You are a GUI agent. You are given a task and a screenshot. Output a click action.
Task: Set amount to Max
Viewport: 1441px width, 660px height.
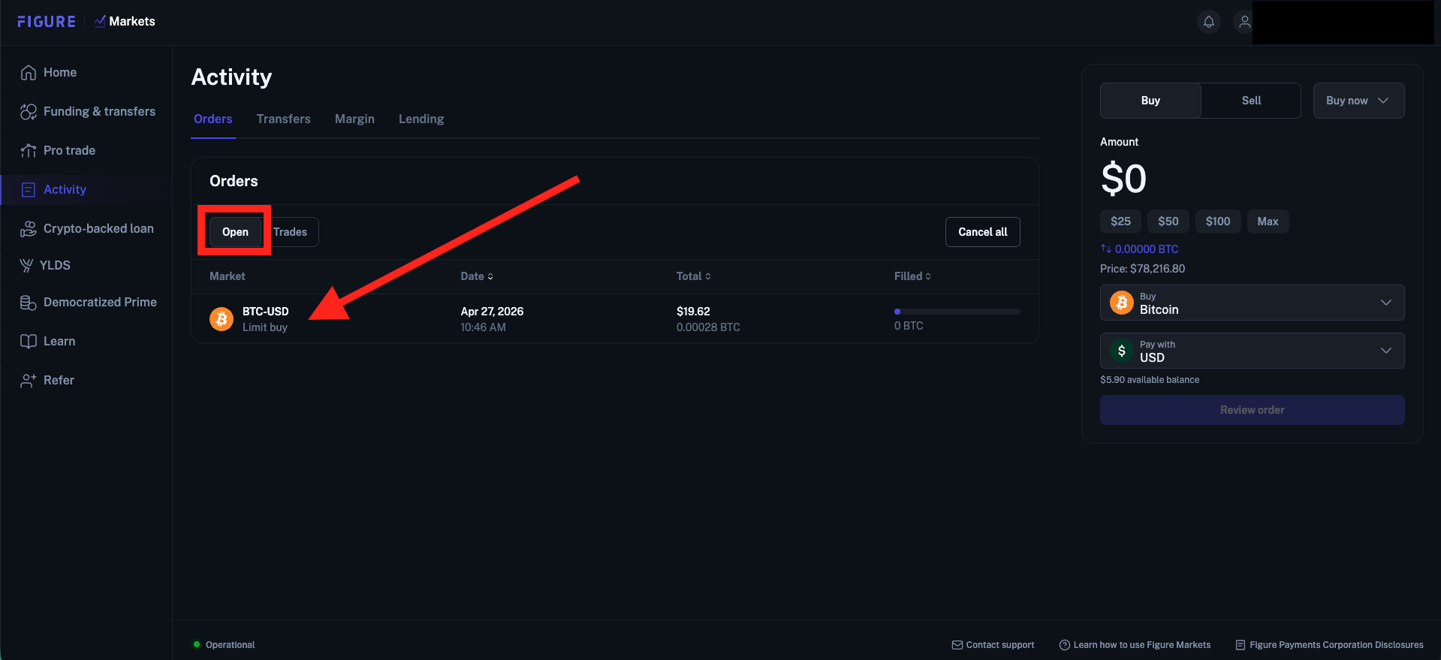(x=1268, y=222)
